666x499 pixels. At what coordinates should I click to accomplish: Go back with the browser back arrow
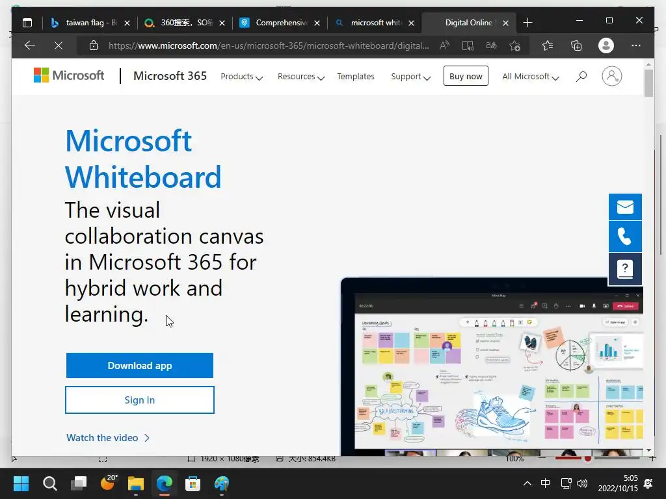pyautogui.click(x=30, y=45)
